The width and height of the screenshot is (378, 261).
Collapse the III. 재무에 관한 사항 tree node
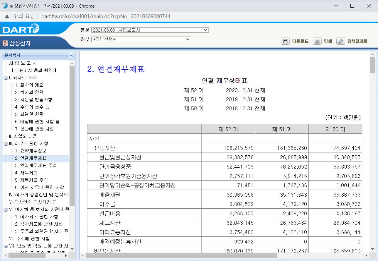coord(6,144)
